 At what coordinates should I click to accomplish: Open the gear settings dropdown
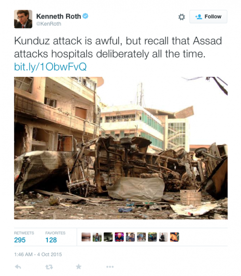pyautogui.click(x=182, y=17)
